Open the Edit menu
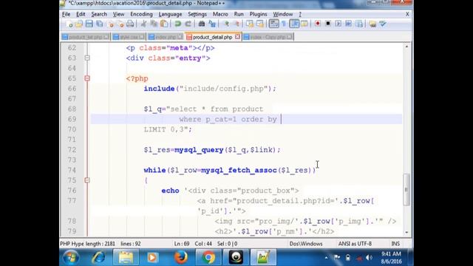Image resolution: width=473 pixels, height=266 pixels. [x=81, y=14]
